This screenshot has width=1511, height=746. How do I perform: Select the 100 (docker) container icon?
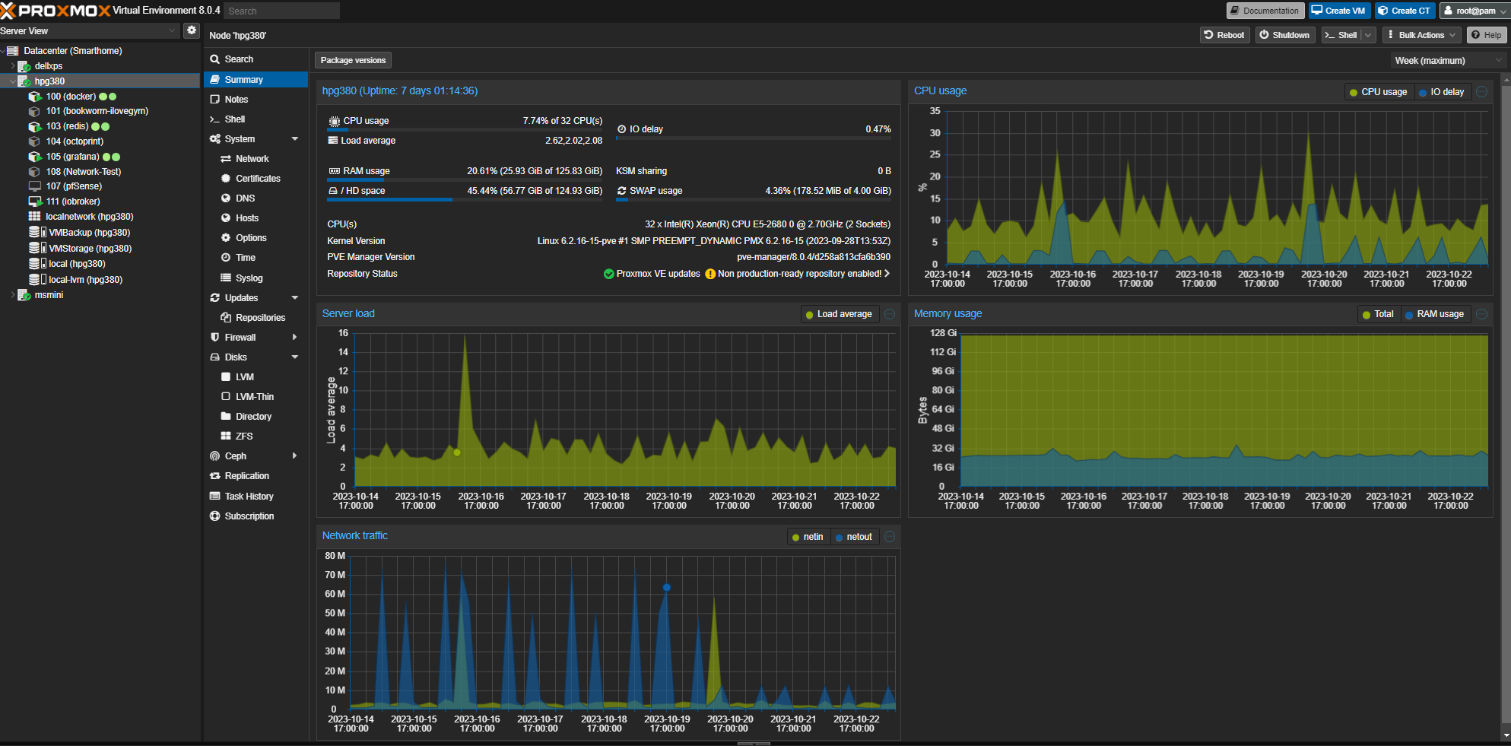pyautogui.click(x=35, y=97)
